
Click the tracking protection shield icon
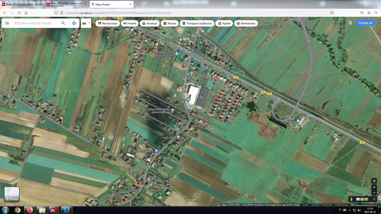56,13
